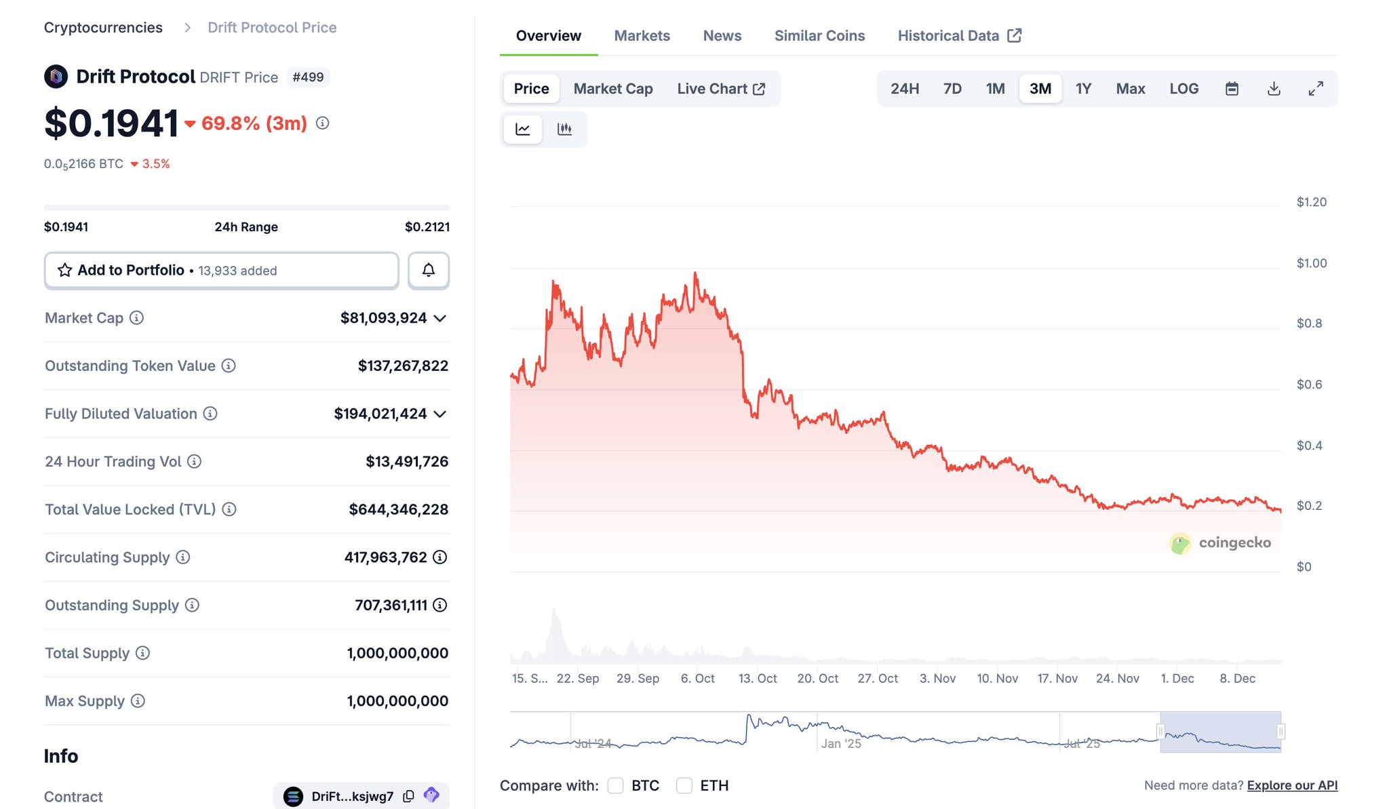The image size is (1389, 809).
Task: Click the price alert bell icon
Action: click(428, 271)
